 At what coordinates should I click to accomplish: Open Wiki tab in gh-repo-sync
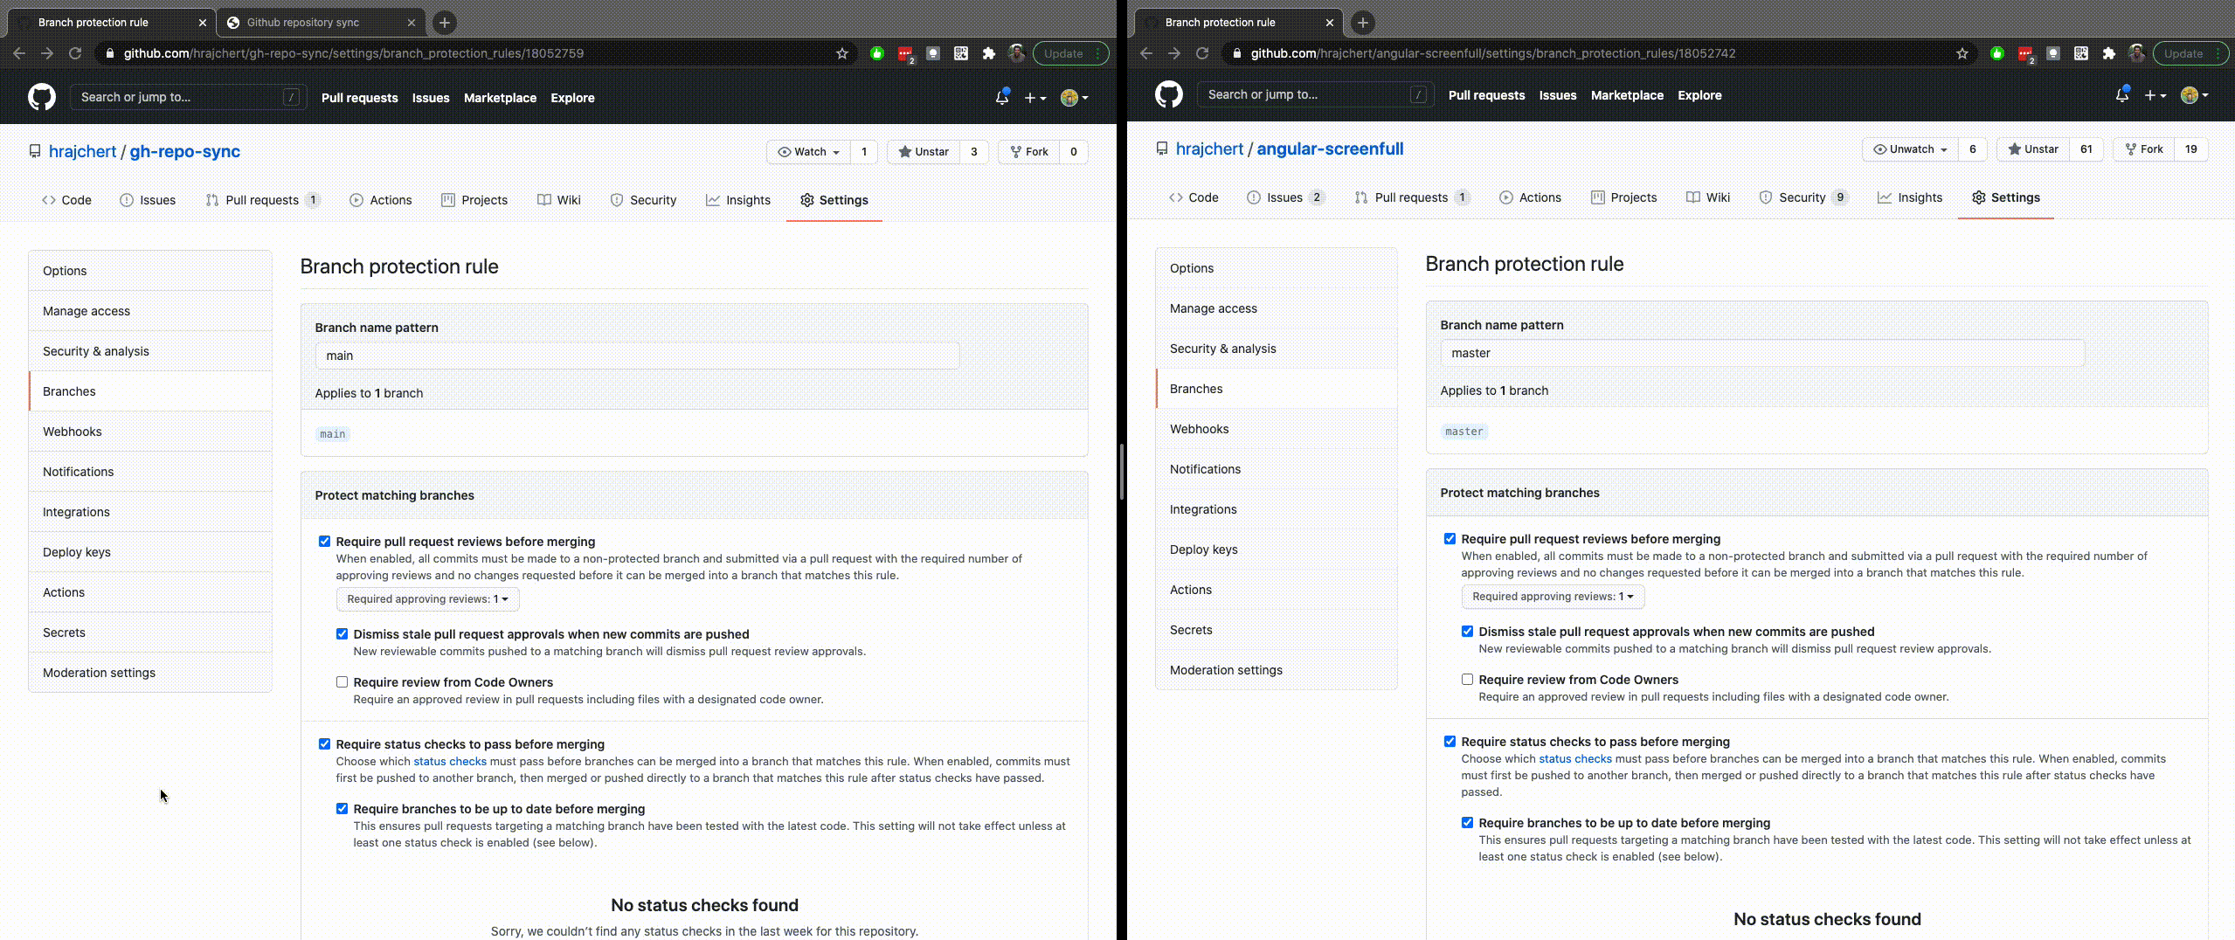tap(559, 200)
